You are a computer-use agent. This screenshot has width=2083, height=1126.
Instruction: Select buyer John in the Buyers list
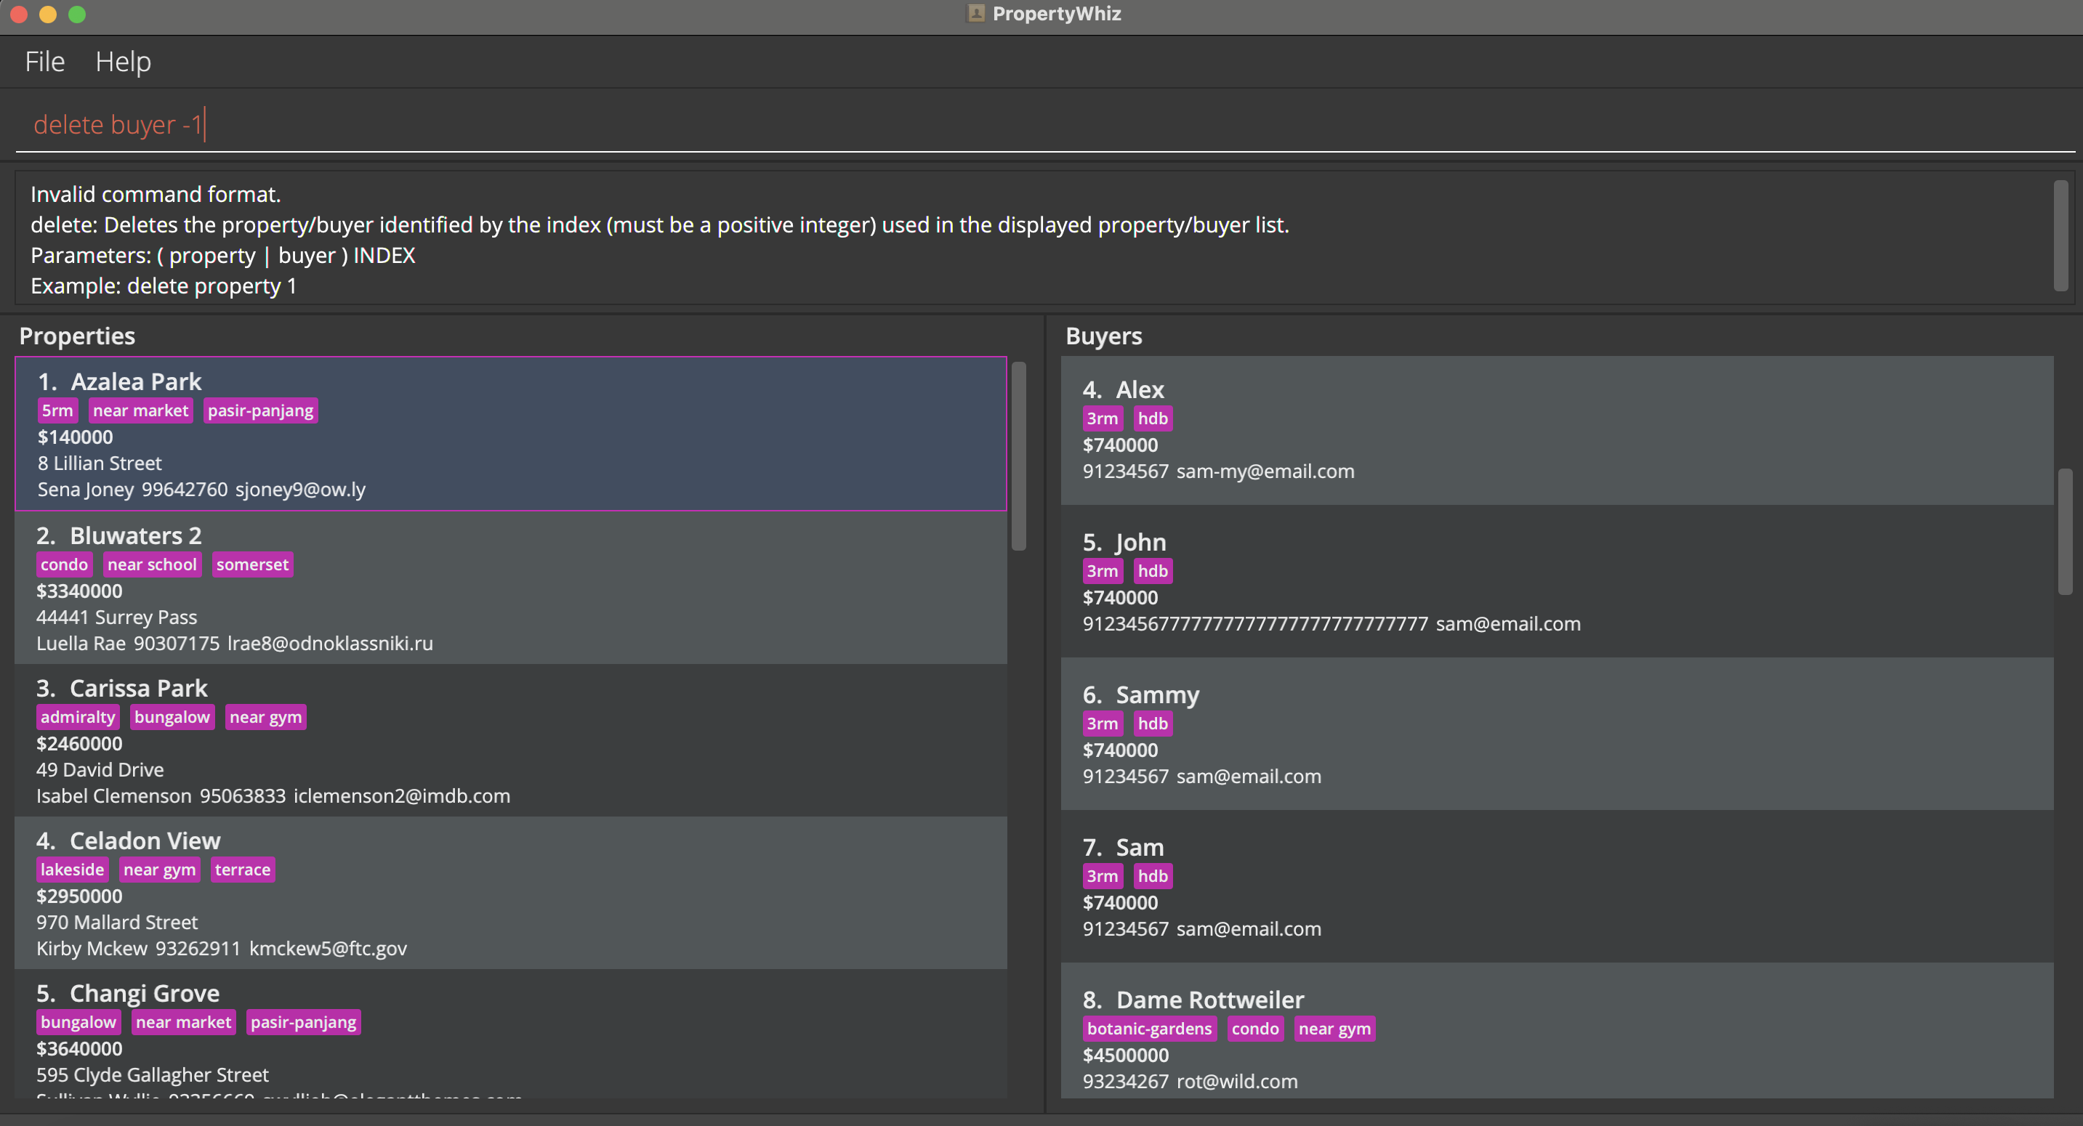pos(1556,582)
